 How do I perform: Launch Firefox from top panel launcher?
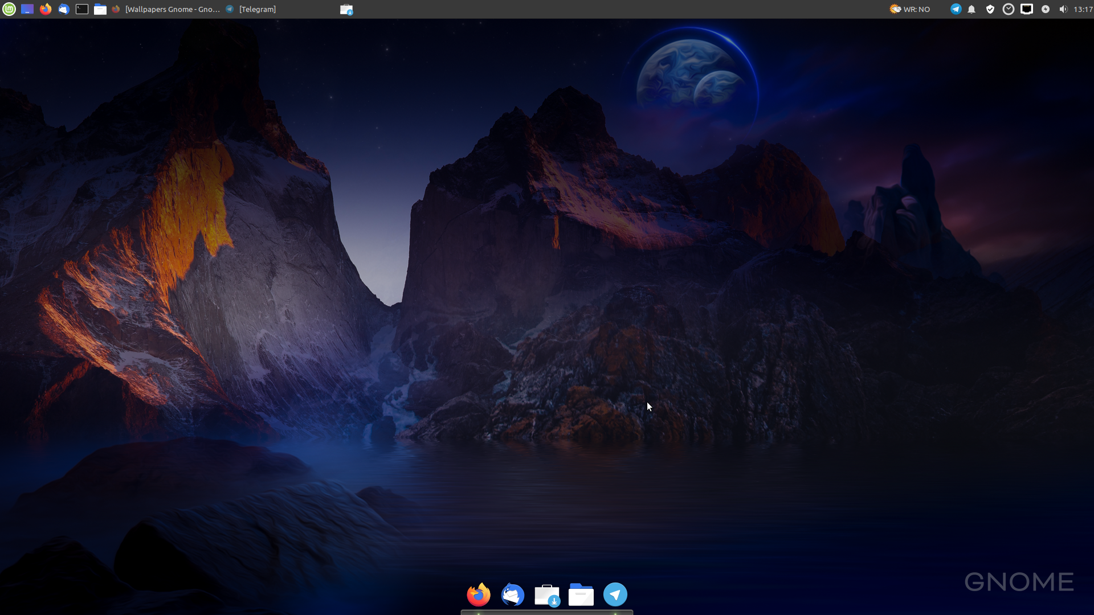click(46, 9)
